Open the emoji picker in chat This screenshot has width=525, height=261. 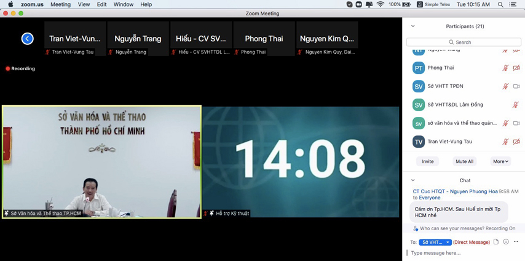506,242
